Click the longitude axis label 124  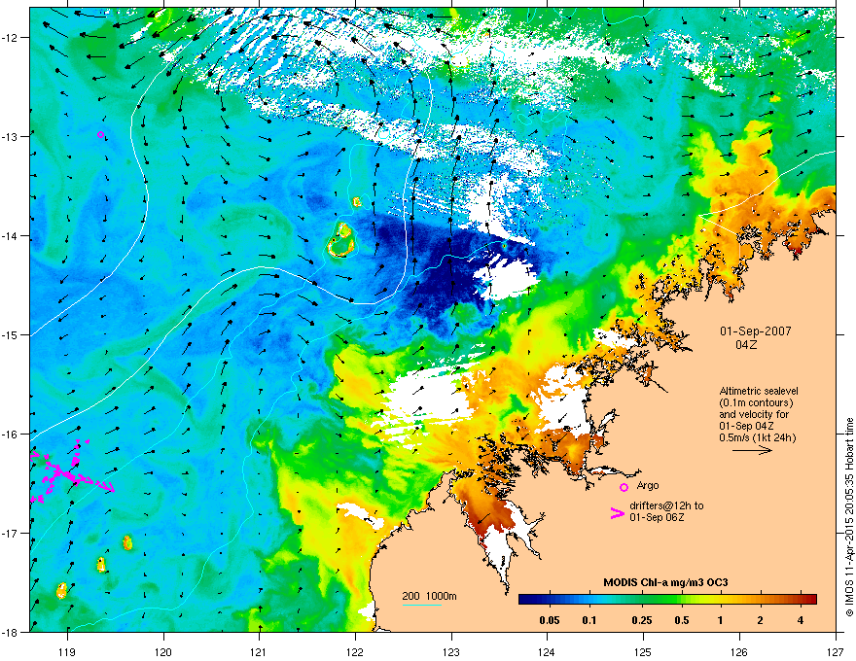[x=547, y=651]
